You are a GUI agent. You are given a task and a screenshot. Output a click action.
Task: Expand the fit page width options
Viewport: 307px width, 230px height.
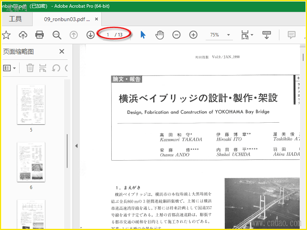(247, 35)
